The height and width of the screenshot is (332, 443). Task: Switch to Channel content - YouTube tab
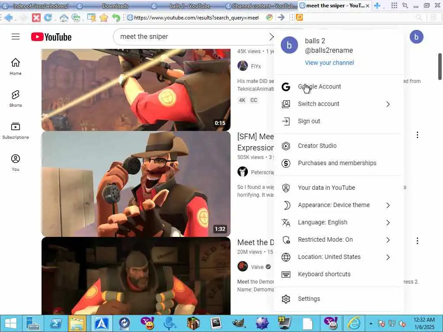(x=261, y=6)
